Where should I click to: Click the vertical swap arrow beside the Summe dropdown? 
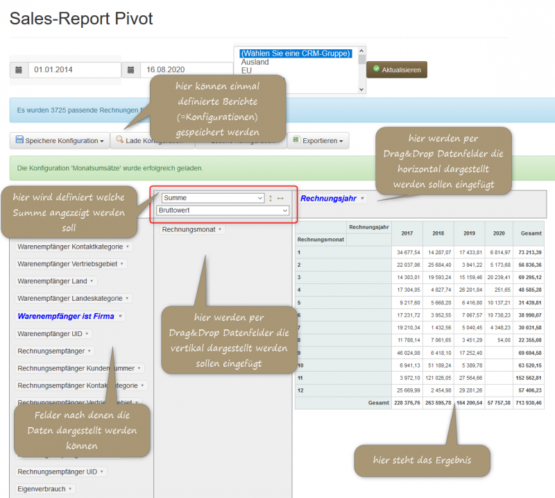[271, 198]
